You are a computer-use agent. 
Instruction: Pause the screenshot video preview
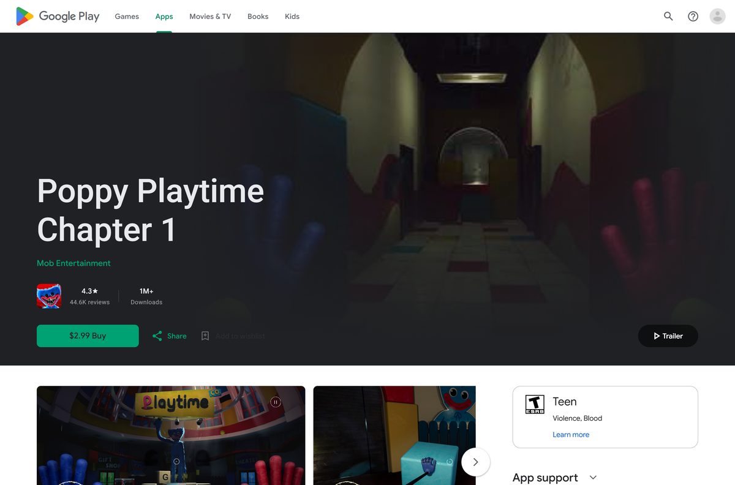276,402
